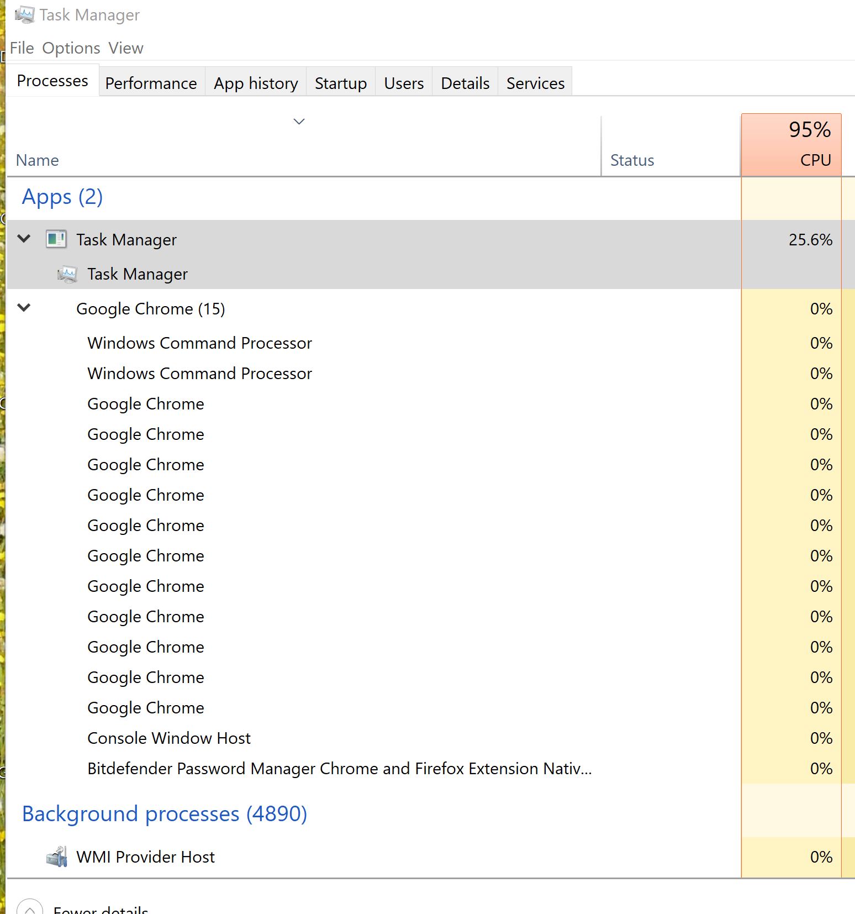The image size is (855, 914).
Task: Click the 0% CPU value for Google Chrome (15)
Action: tap(821, 308)
